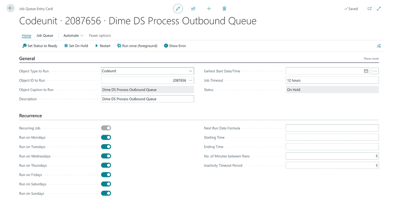Expand page with diagonal arrows icon
This screenshot has height=210, width=394.
click(x=379, y=9)
